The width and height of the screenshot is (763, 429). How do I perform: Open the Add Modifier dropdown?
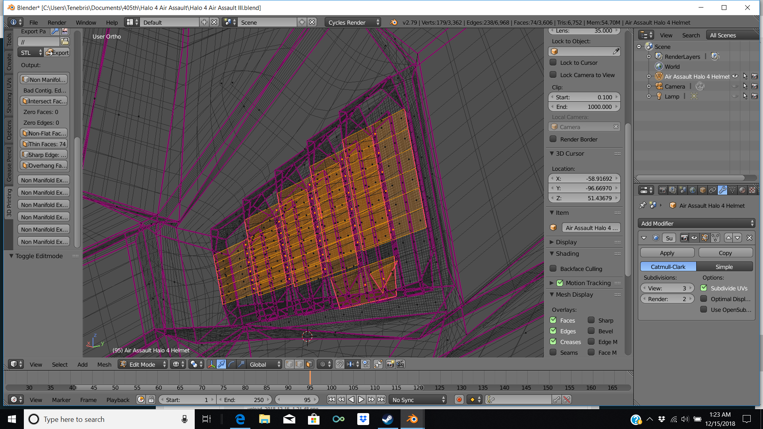[696, 223]
